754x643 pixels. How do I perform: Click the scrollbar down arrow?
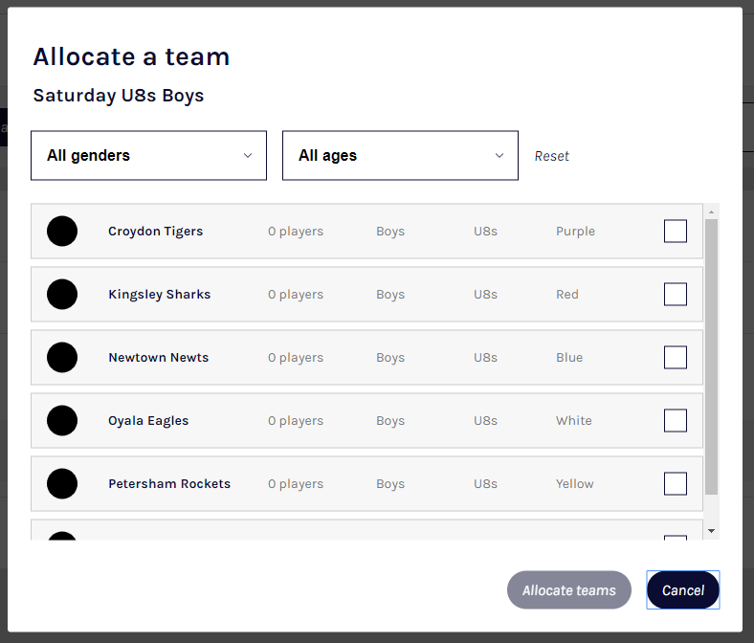pyautogui.click(x=711, y=530)
